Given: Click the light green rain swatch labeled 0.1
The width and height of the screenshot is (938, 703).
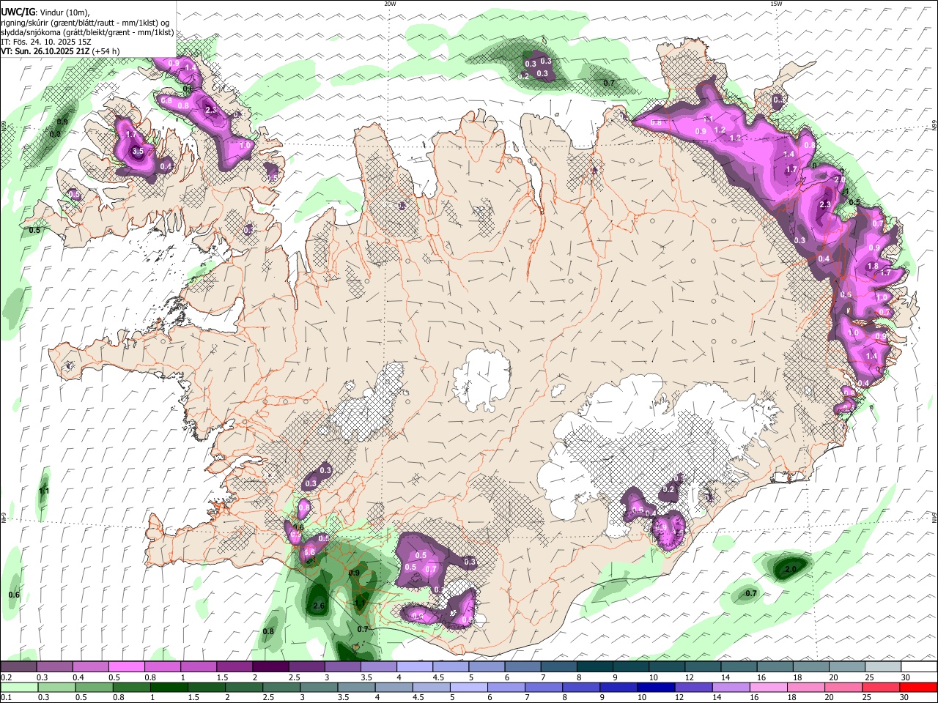Looking at the screenshot, I should point(18,687).
